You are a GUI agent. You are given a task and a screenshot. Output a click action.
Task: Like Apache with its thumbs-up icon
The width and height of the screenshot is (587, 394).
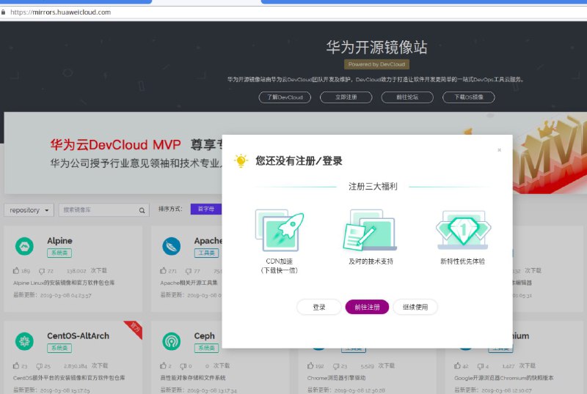point(163,270)
